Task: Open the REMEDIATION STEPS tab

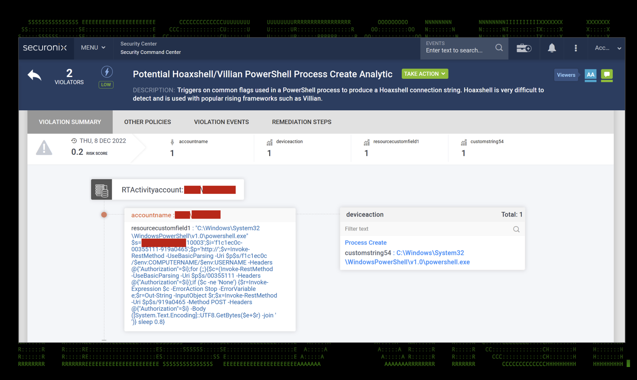Action: click(301, 122)
